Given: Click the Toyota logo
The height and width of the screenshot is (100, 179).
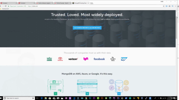Looking at the screenshot, I should tap(60, 59).
